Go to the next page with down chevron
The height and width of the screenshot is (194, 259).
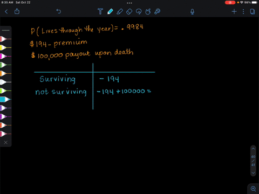tap(253, 173)
